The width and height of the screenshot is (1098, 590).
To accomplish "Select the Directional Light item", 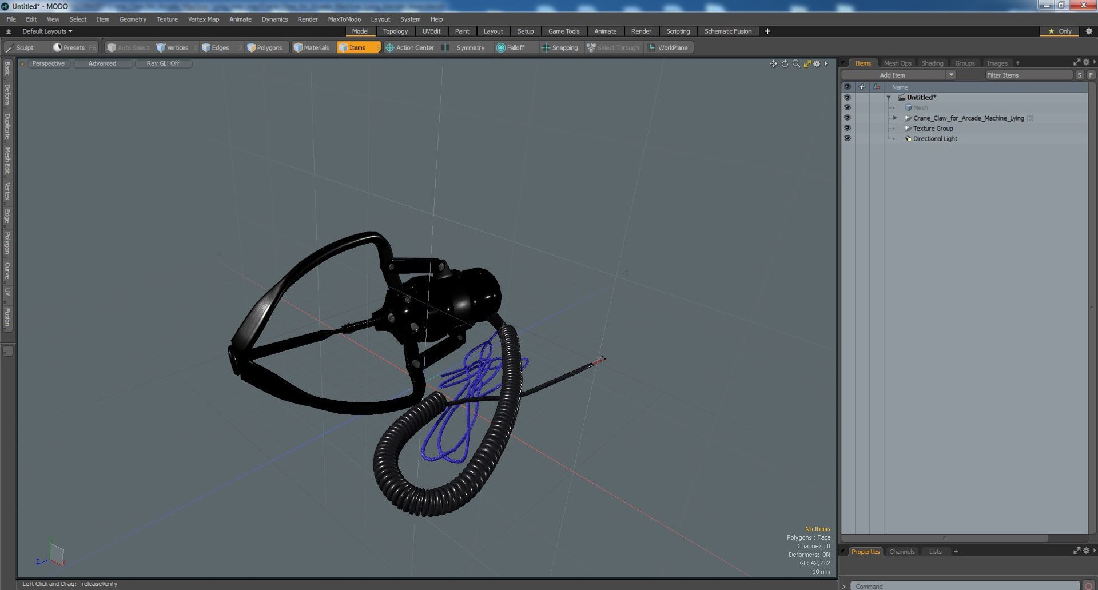I will pyautogui.click(x=935, y=138).
